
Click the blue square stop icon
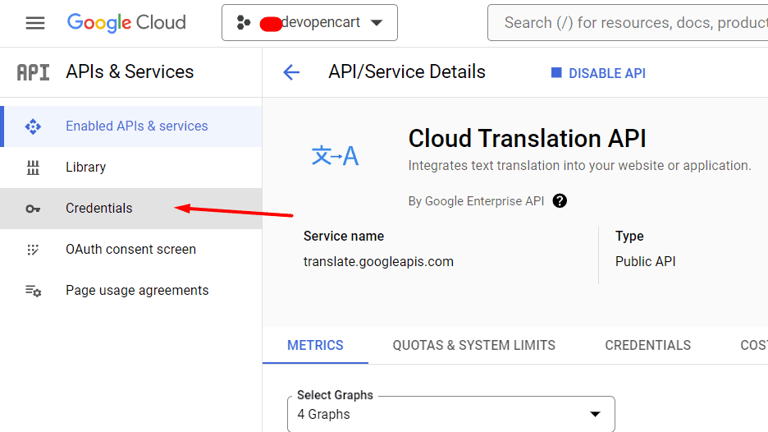(556, 72)
